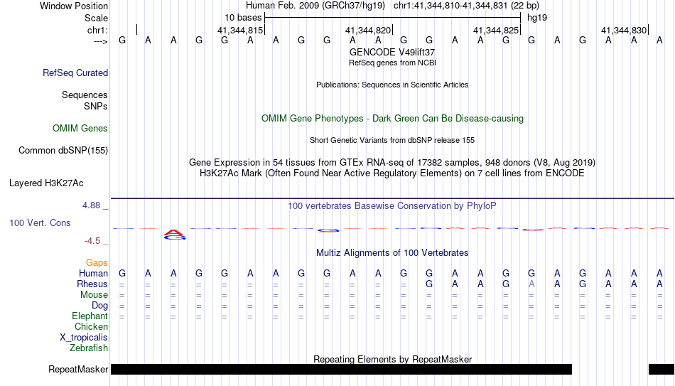Click the Zebrafish species label
This screenshot has width=675, height=386.
pyautogui.click(x=89, y=348)
